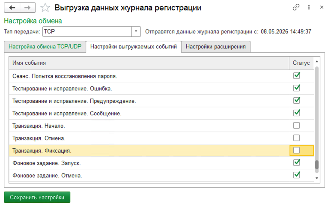Viewport: 328px width, 207px height.
Task: Toggle Тестирование и исправление. Предупреждение checkbox
Action: point(296,100)
